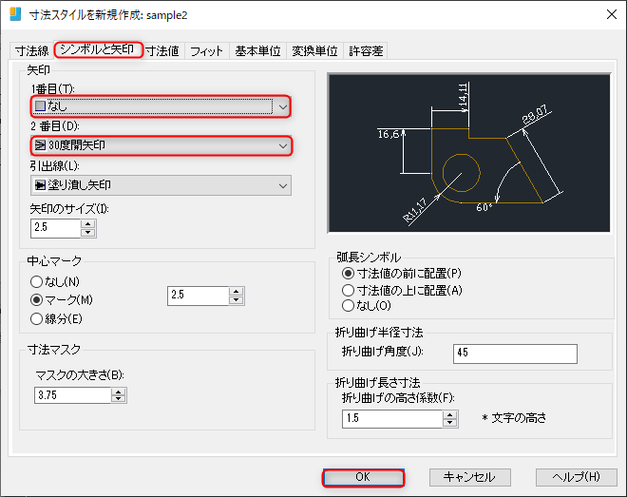This screenshot has height=497, width=627.
Task: Click the 折り曲げ角度 input field
Action: (x=515, y=354)
